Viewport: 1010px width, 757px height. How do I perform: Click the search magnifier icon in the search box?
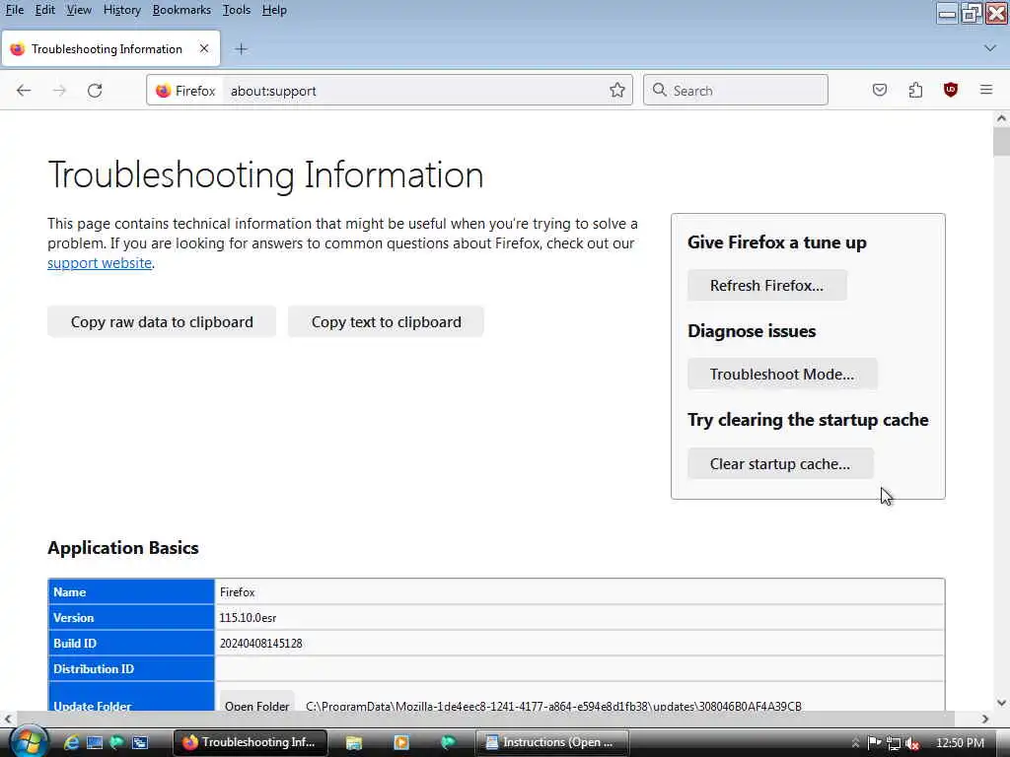tap(659, 90)
